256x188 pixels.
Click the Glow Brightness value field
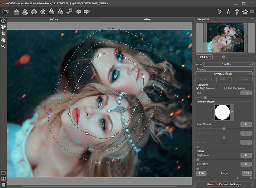click(246, 155)
